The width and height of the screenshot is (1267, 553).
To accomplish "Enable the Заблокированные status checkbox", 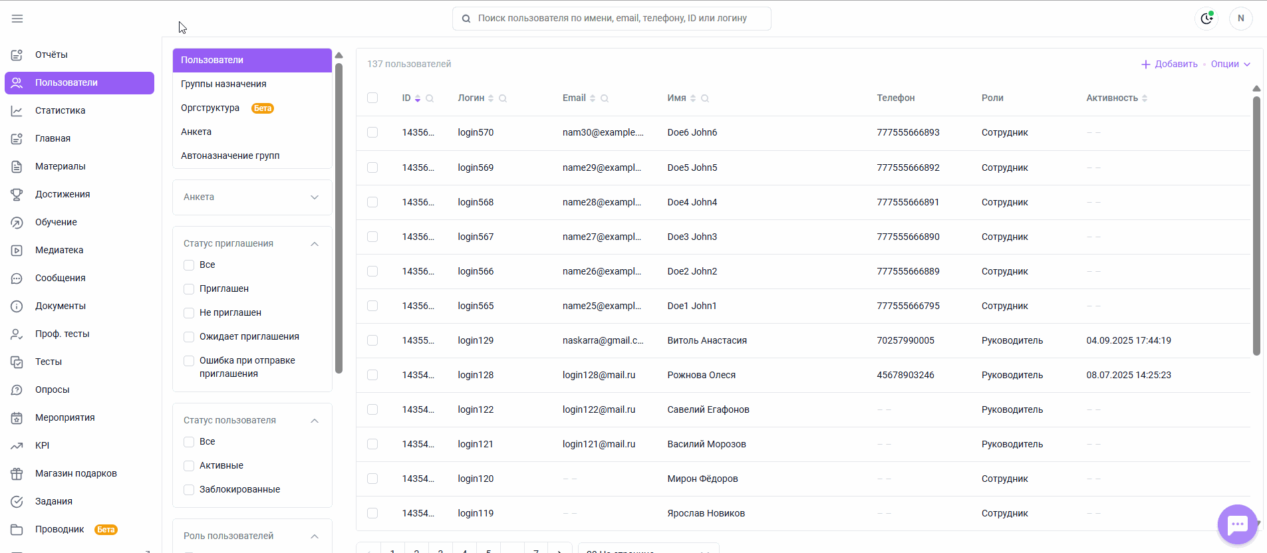I will (x=189, y=490).
